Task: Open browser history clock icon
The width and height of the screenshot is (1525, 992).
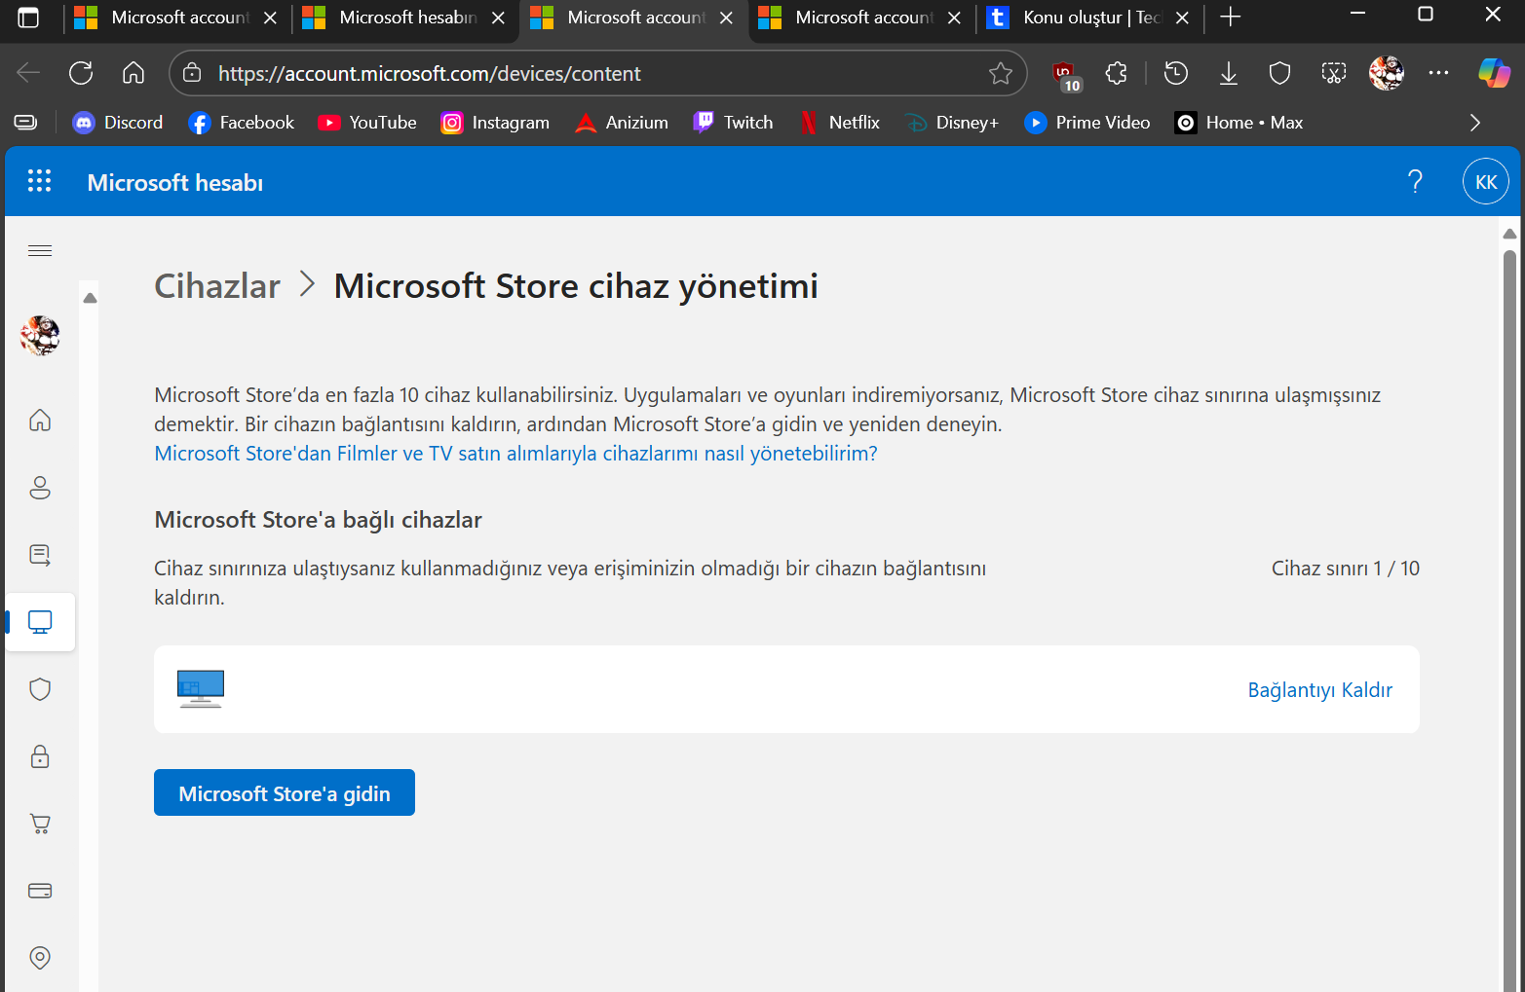Action: click(1176, 73)
